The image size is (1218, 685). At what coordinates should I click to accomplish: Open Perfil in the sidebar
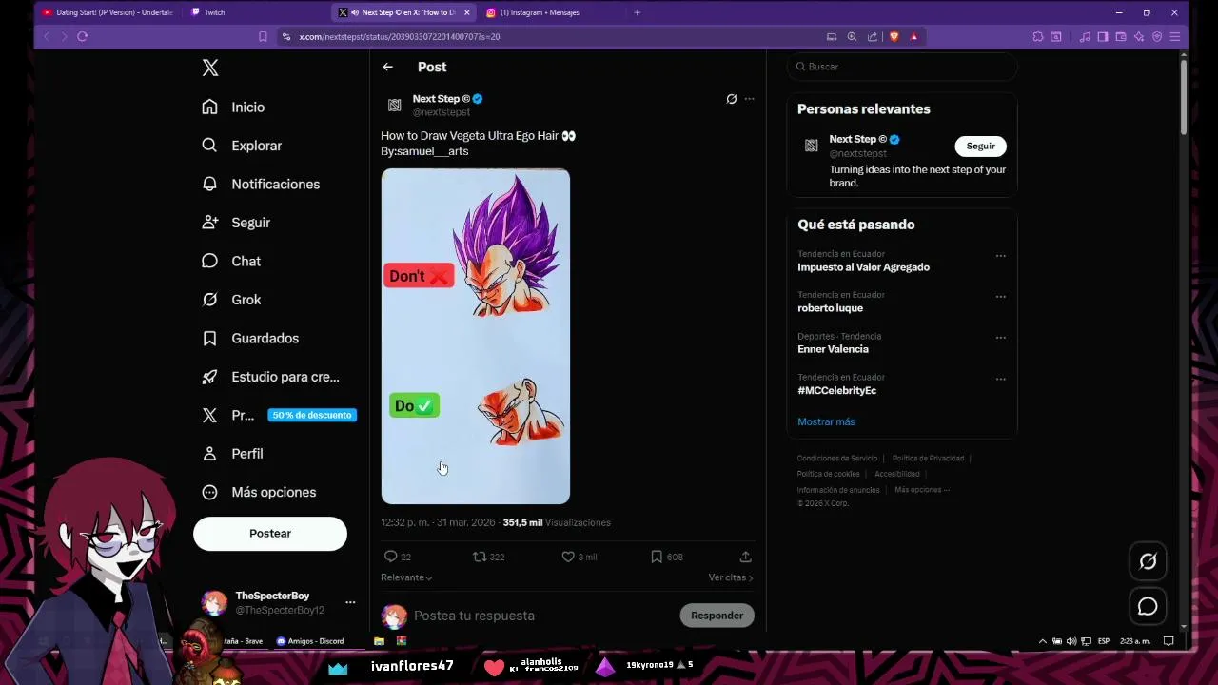[232, 454]
